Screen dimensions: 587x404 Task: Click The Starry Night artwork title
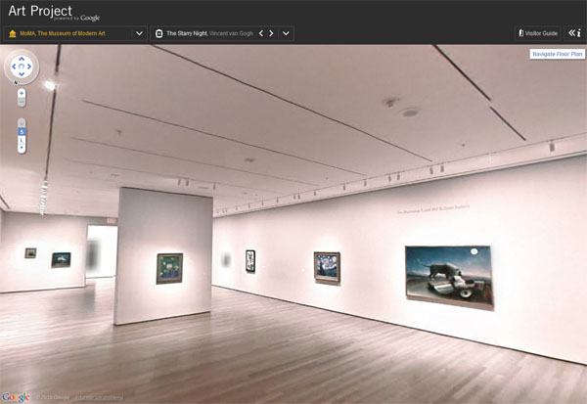click(x=187, y=33)
